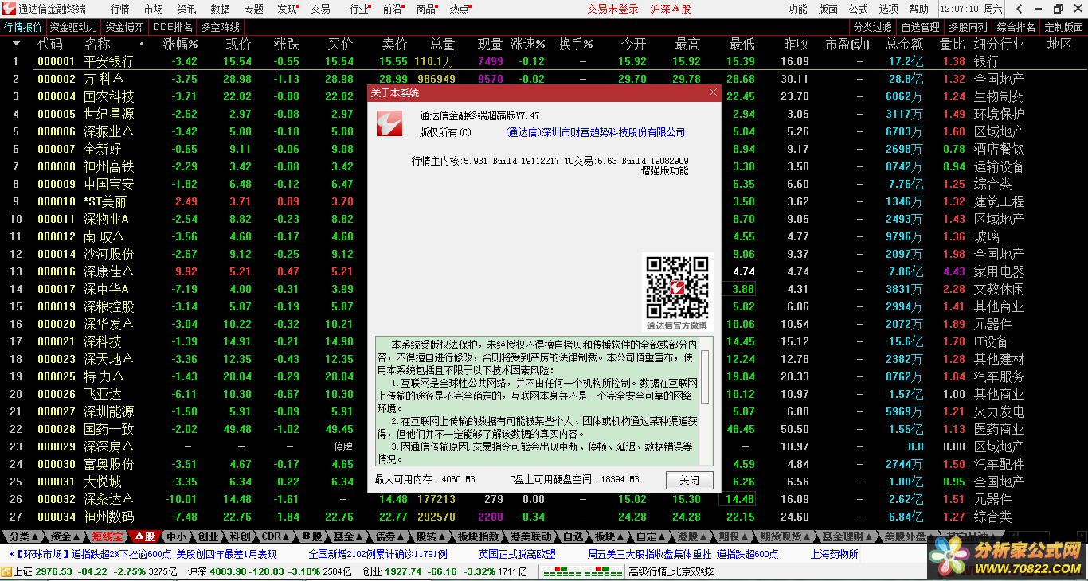Click the 自选管理 button

pyautogui.click(x=921, y=27)
